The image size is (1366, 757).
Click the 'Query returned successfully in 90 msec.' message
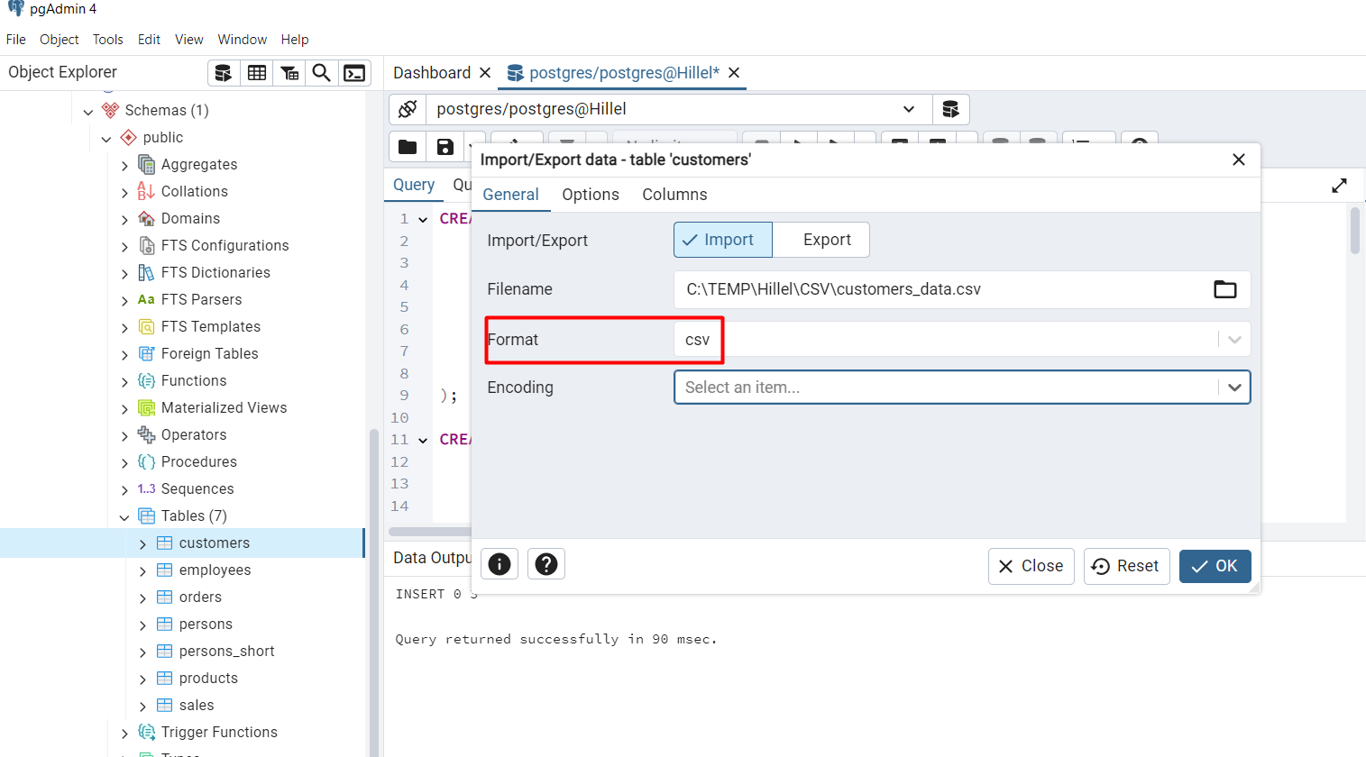556,639
